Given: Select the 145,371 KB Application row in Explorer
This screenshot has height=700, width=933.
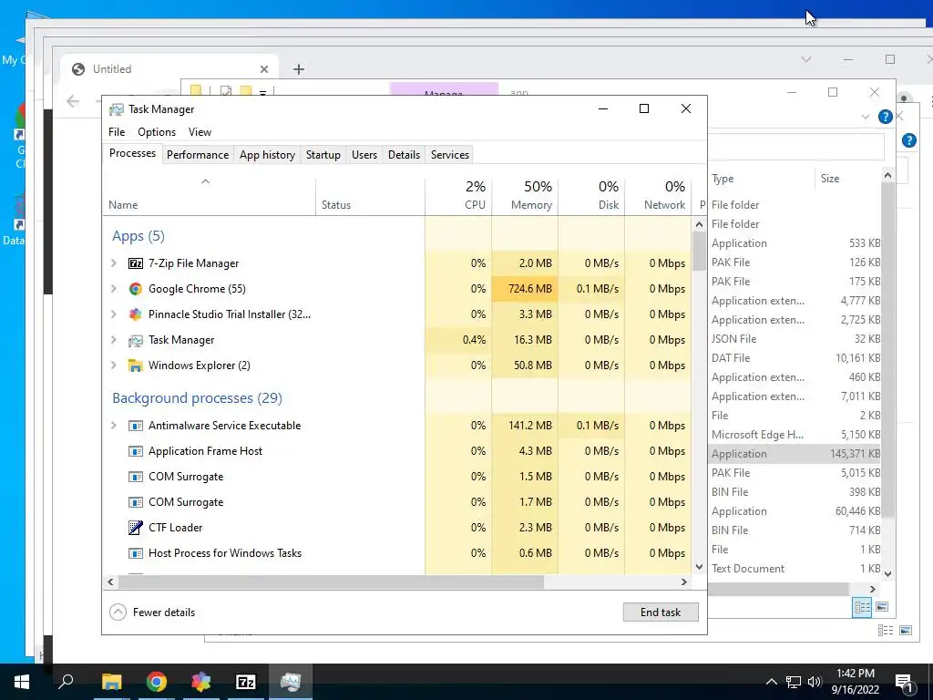Looking at the screenshot, I should coord(795,454).
